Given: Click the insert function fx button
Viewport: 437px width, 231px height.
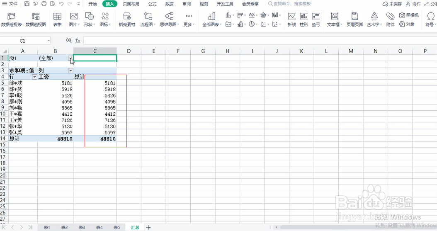Looking at the screenshot, I should point(78,41).
